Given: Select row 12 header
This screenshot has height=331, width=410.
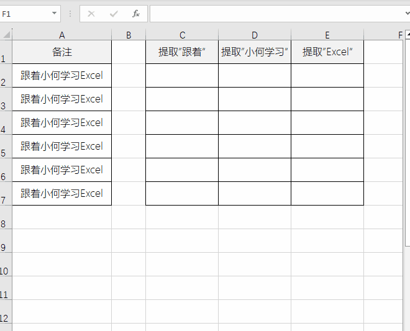Looking at the screenshot, I should pos(6,311).
